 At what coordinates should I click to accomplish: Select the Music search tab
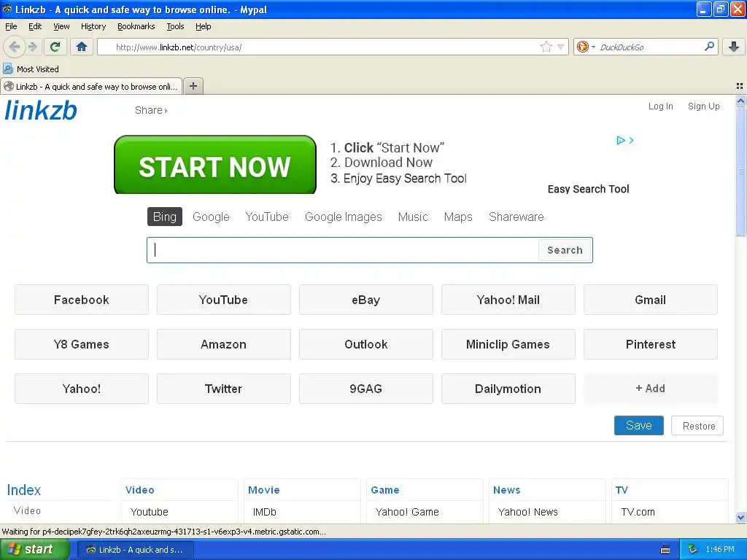[x=413, y=217]
